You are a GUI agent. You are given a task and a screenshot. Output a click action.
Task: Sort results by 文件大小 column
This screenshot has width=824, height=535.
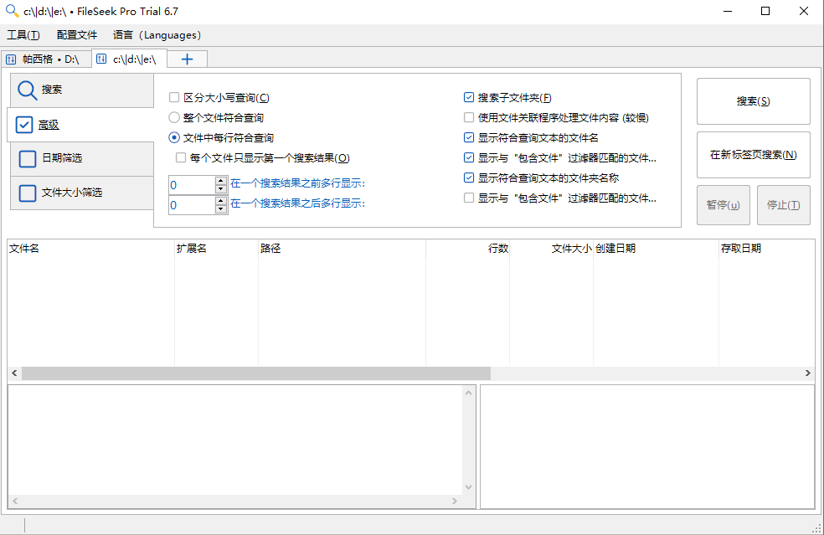tap(551, 249)
